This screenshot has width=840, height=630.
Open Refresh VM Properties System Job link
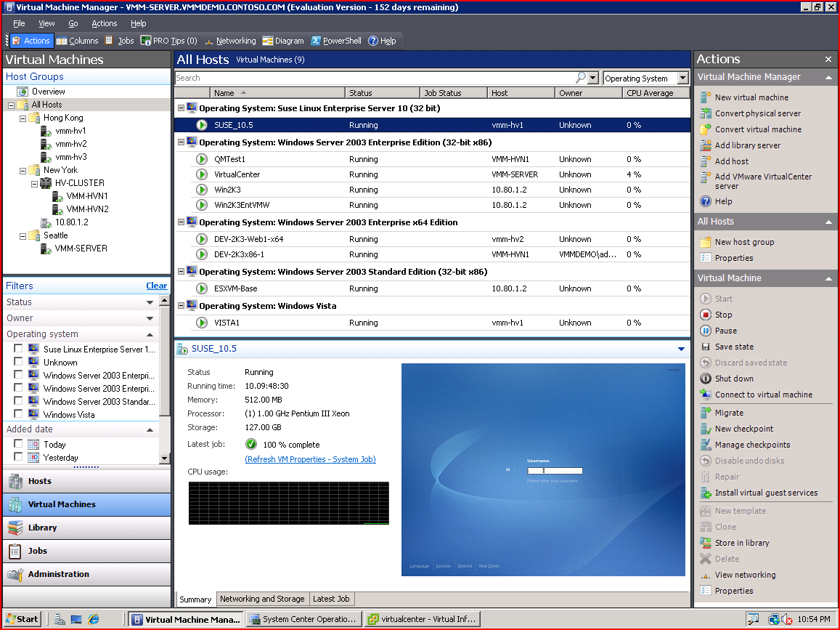click(x=310, y=459)
